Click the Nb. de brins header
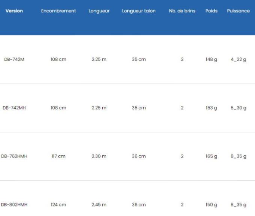The height and width of the screenshot is (216, 255). [182, 11]
